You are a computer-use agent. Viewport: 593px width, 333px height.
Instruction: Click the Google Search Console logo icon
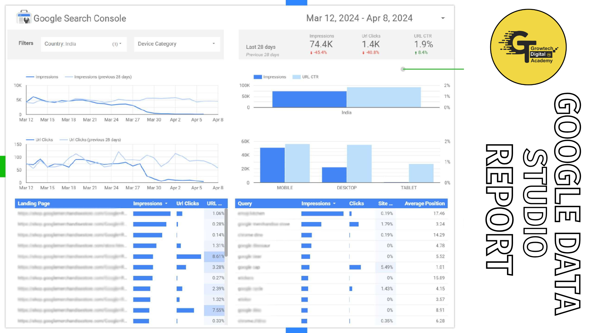(23, 17)
